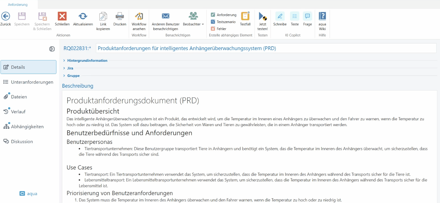Viewport: 440px width, 203px height.
Task: Click the Zurück back arrow icon
Action: pyautogui.click(x=6, y=16)
